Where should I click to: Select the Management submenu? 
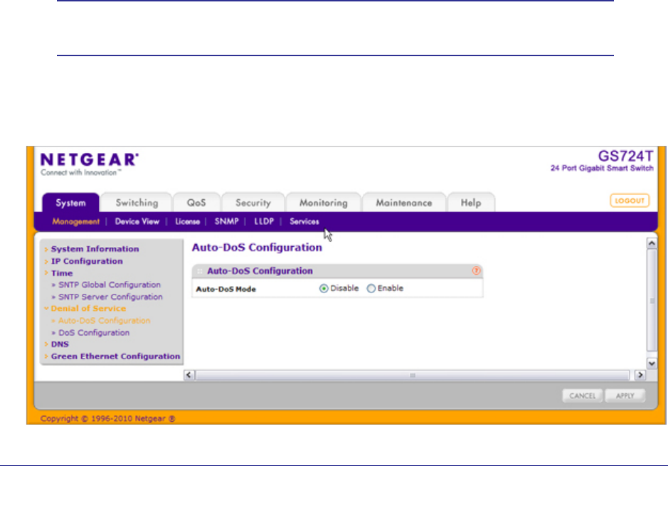(x=76, y=221)
